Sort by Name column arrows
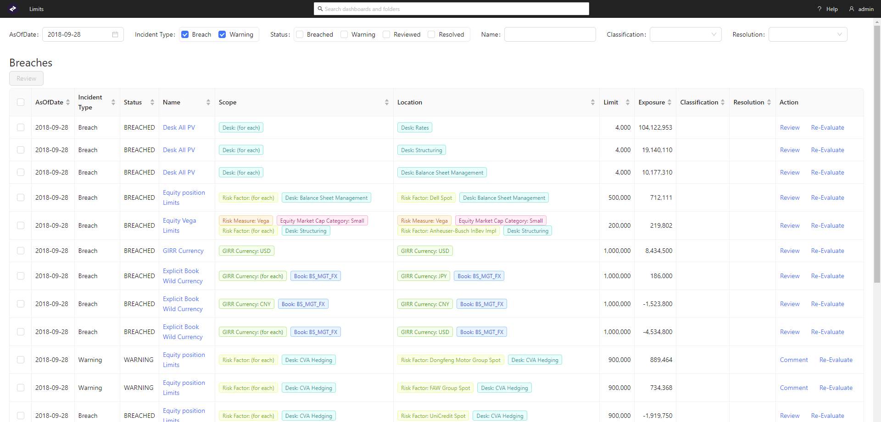 point(208,102)
